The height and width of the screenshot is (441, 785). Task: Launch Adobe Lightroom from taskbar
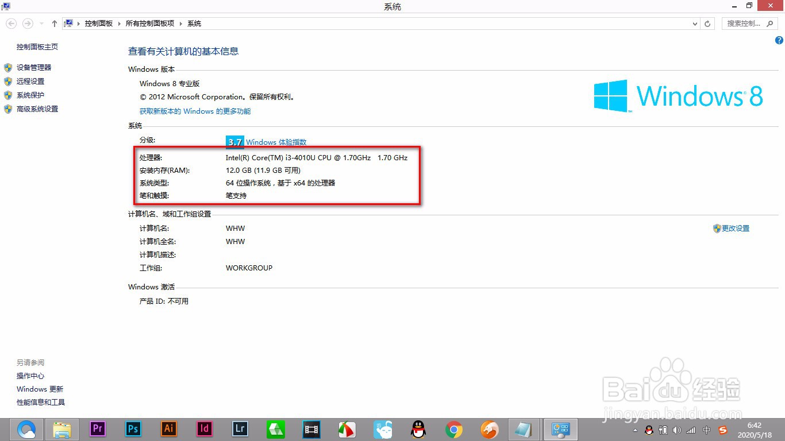click(x=240, y=428)
